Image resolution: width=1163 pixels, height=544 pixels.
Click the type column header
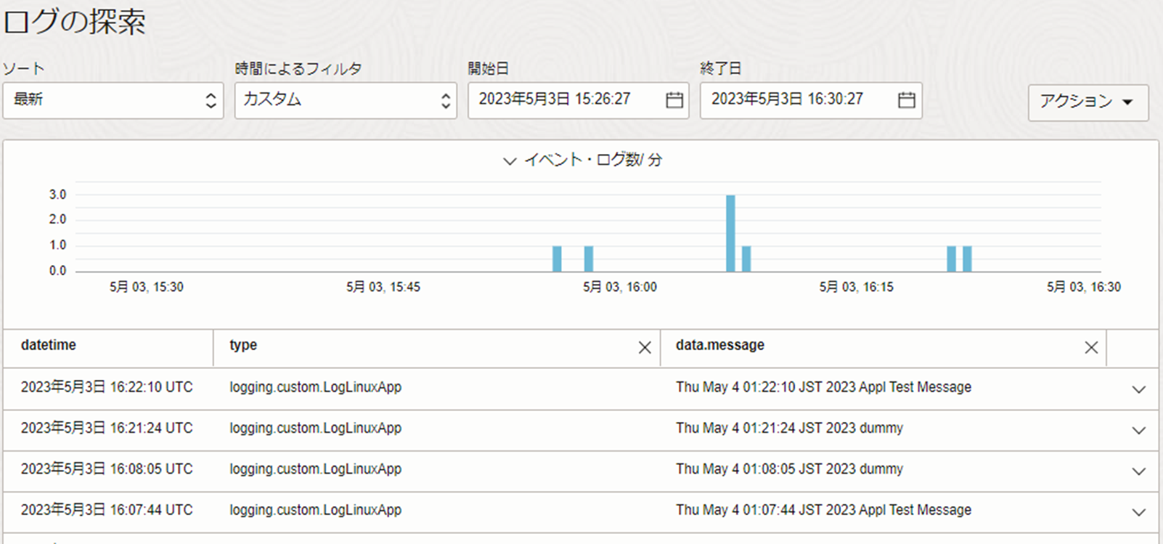243,345
